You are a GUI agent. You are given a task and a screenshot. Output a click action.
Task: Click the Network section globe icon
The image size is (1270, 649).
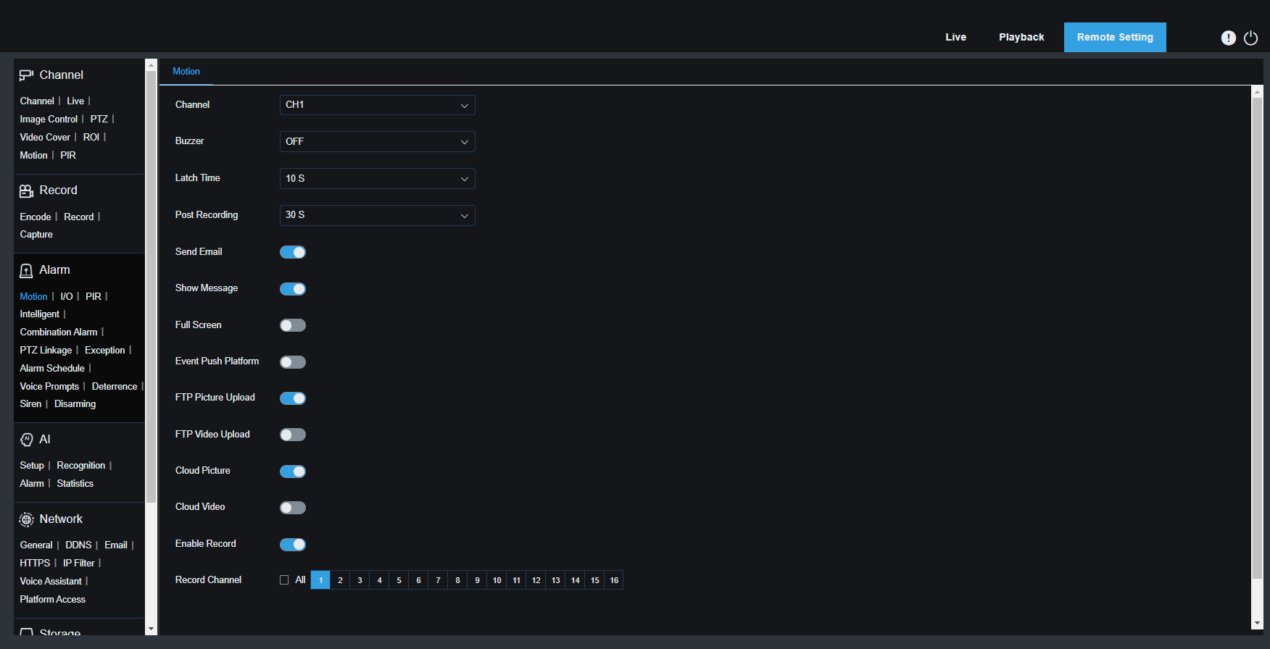pos(26,519)
